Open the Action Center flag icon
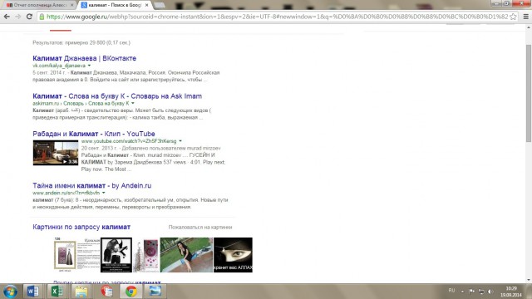 click(471, 292)
